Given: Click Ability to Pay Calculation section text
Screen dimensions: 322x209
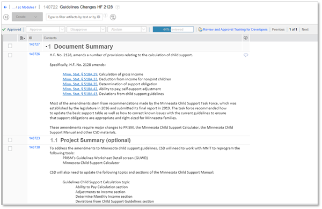Looking at the screenshot, I should pos(101,187).
